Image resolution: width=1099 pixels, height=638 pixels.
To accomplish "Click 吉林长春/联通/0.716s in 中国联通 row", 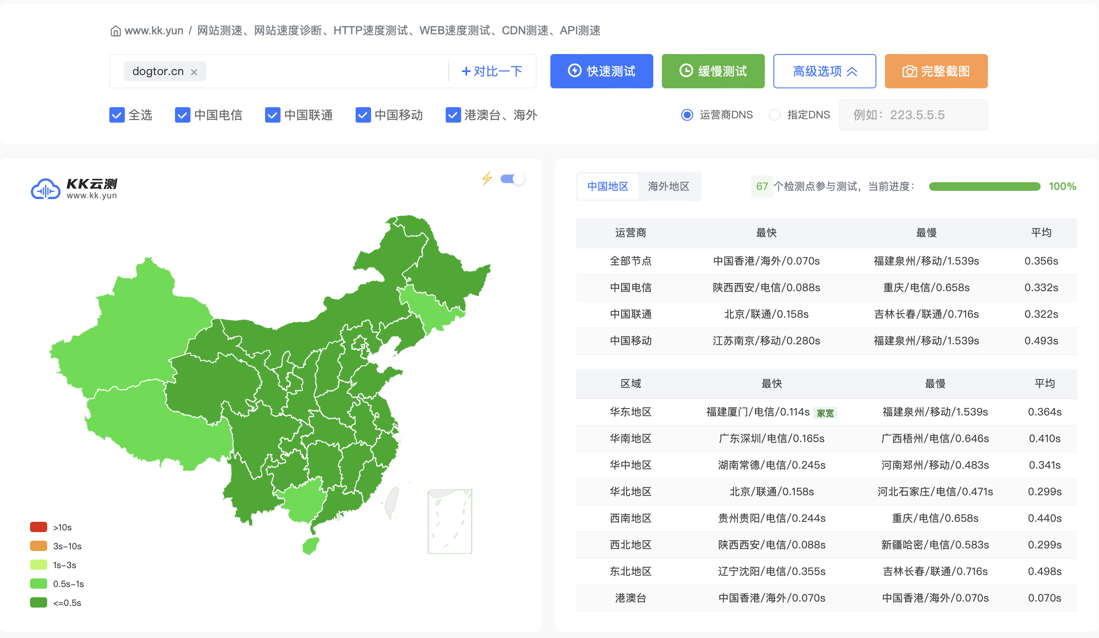I will click(x=926, y=314).
